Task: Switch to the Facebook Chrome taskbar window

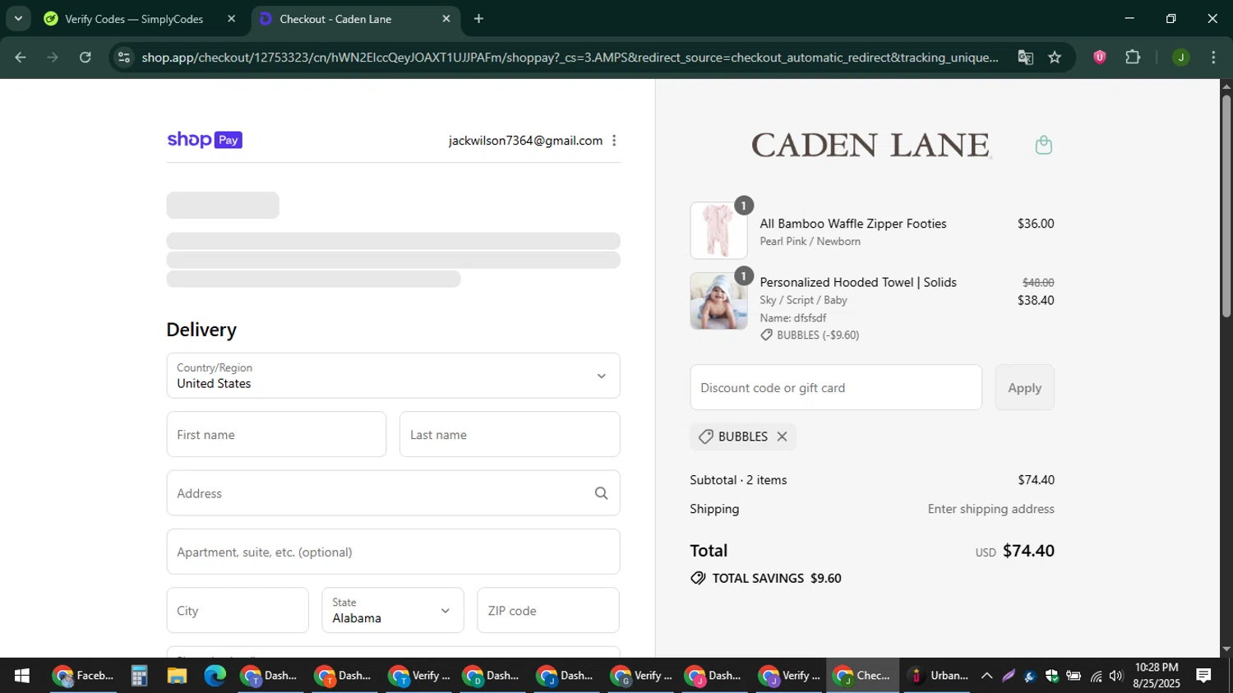Action: pyautogui.click(x=83, y=676)
